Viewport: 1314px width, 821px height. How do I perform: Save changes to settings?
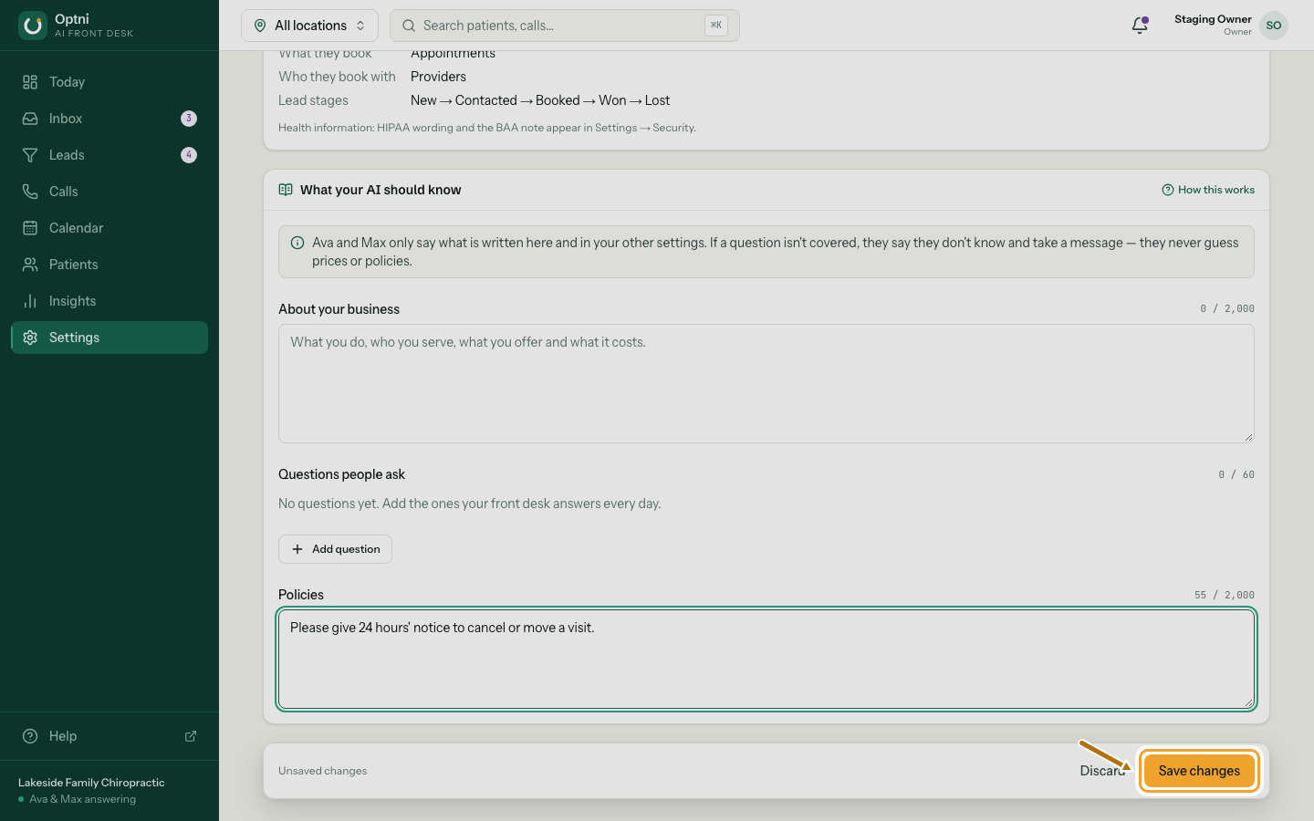coord(1199,771)
